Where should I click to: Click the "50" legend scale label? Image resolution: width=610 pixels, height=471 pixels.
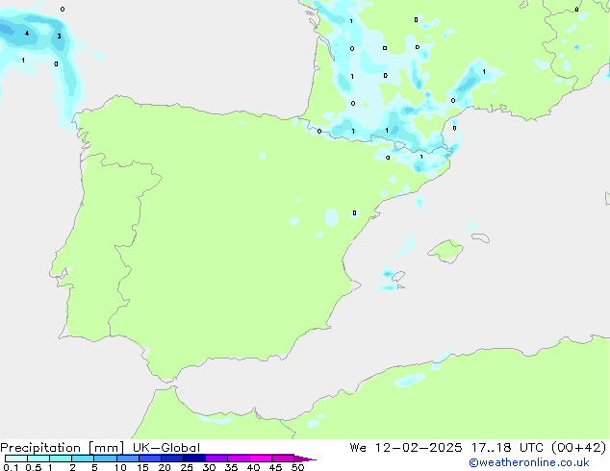(297, 467)
